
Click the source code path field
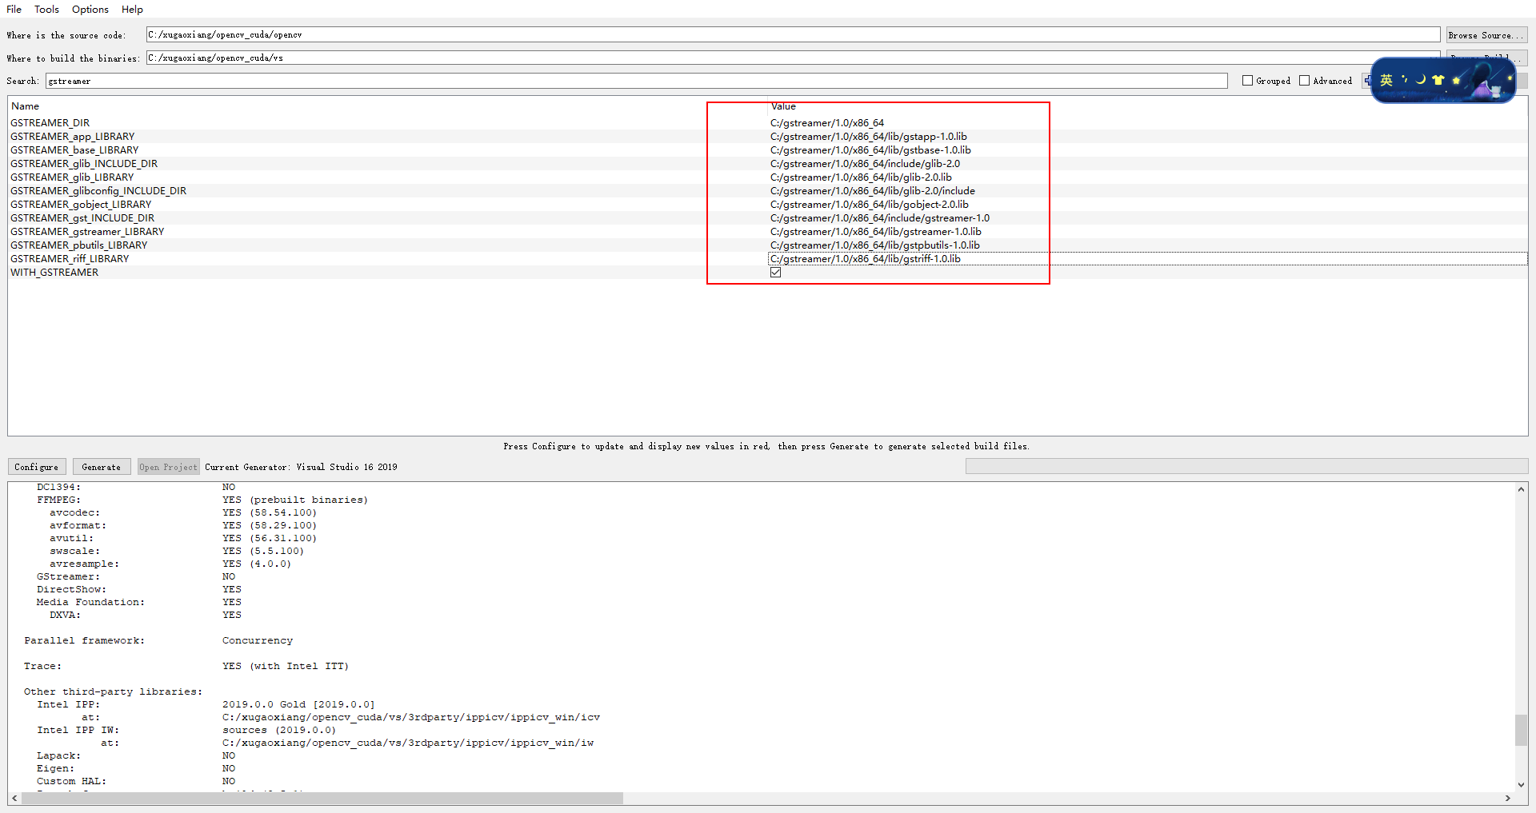[793, 35]
